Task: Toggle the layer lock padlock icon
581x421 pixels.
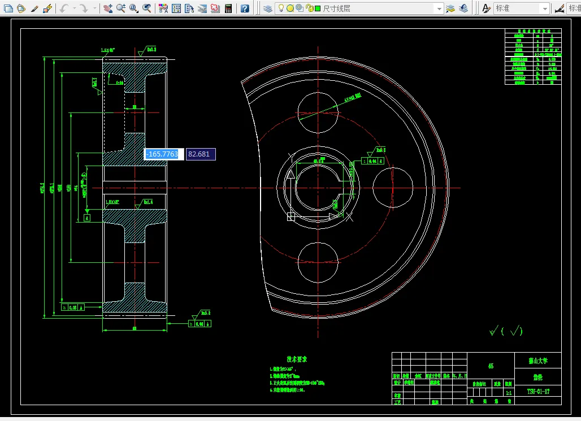Action: tap(309, 8)
